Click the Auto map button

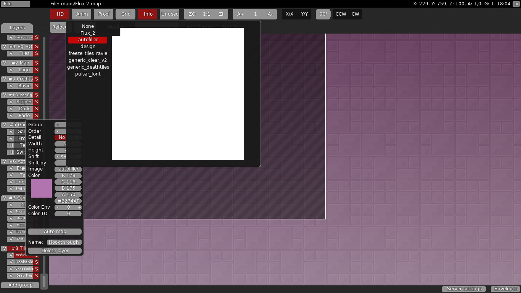[55, 232]
